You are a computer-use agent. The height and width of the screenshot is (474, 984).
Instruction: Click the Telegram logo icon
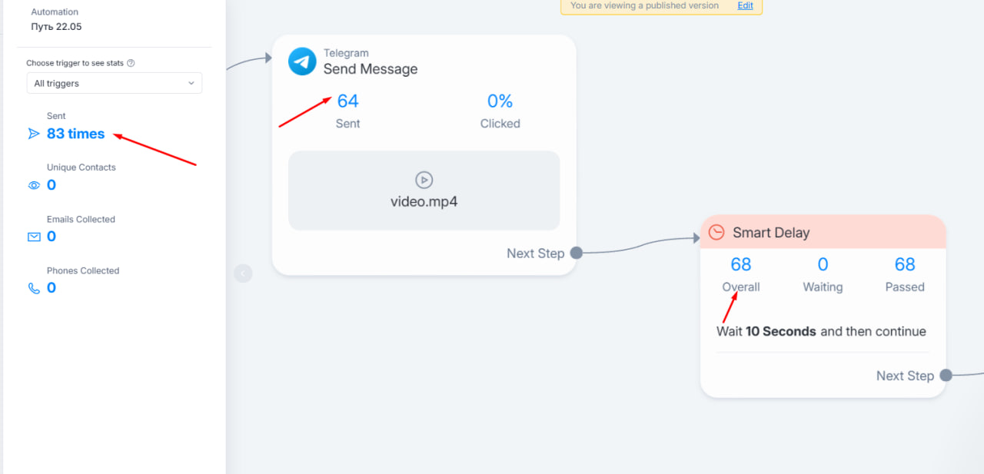click(x=302, y=61)
